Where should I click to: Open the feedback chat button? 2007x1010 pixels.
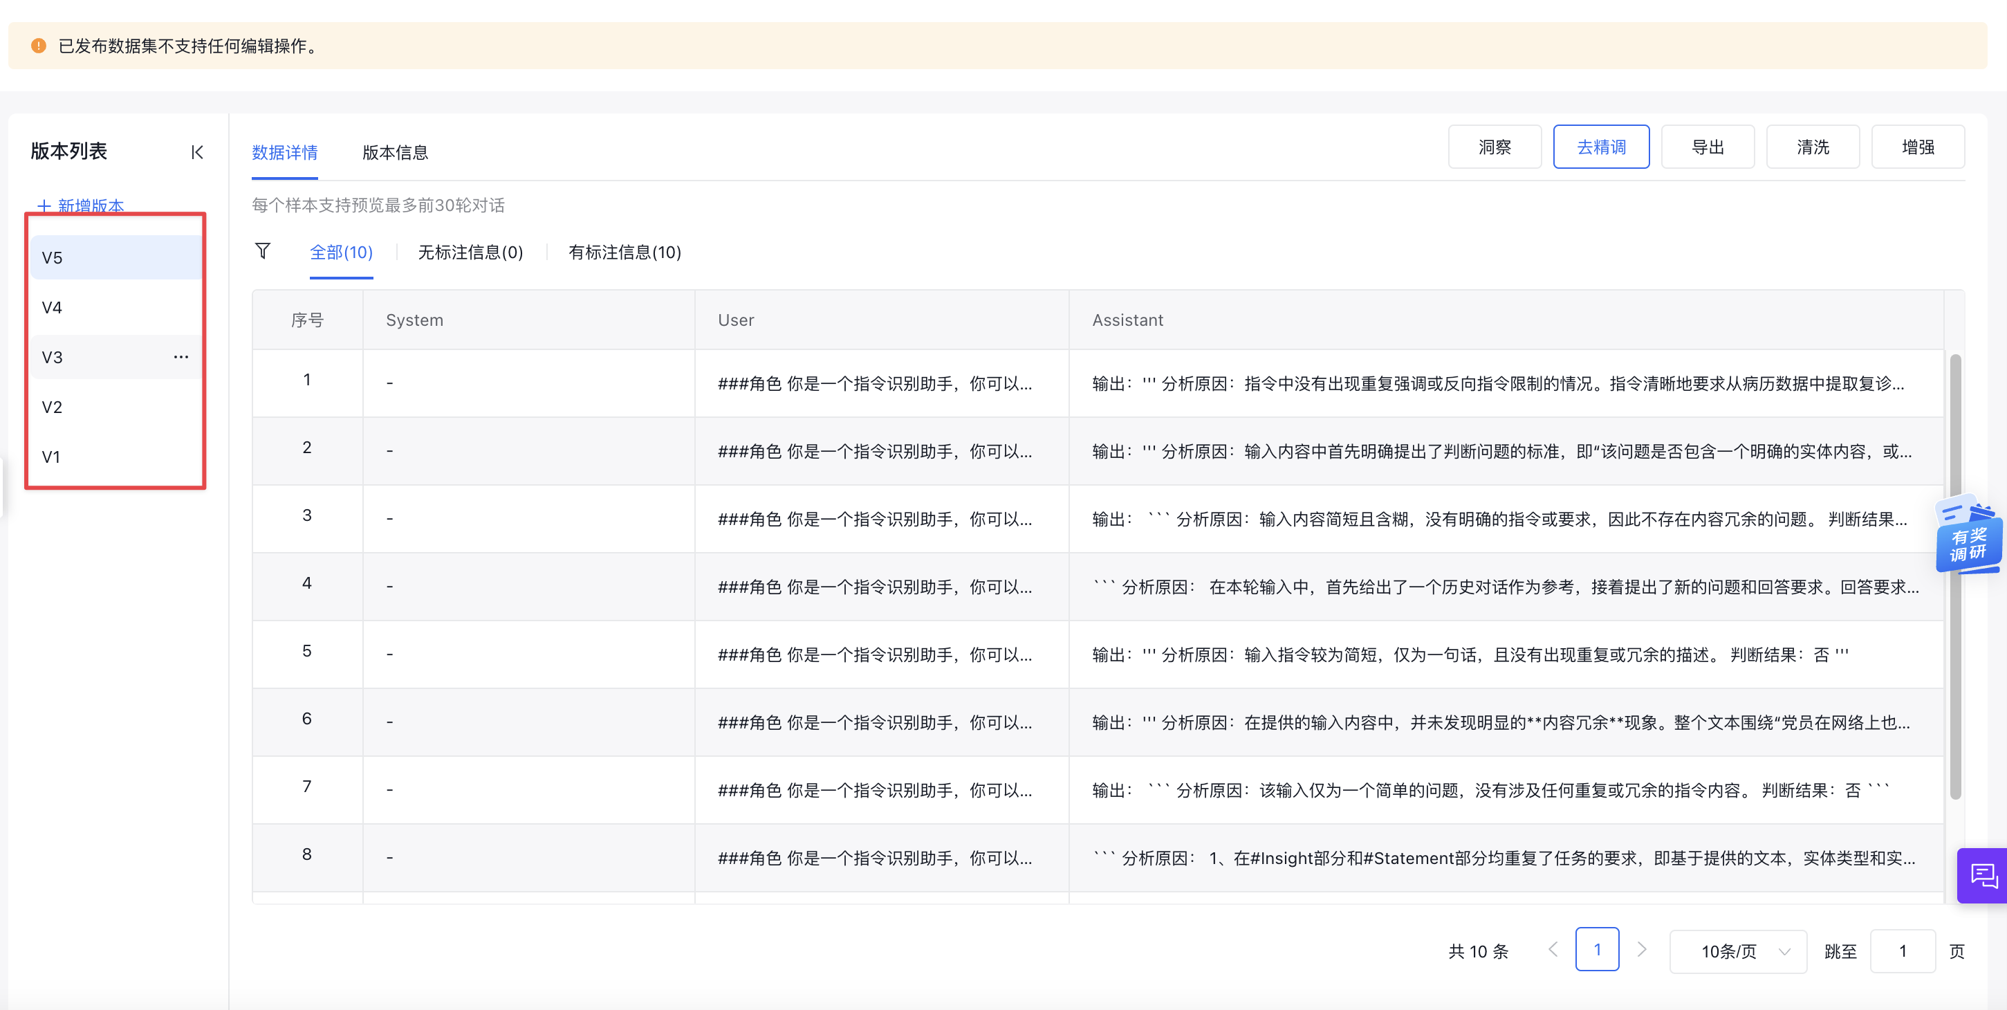1983,876
